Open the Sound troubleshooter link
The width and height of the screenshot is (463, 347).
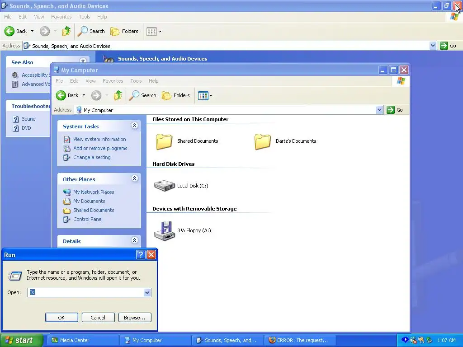[28, 119]
